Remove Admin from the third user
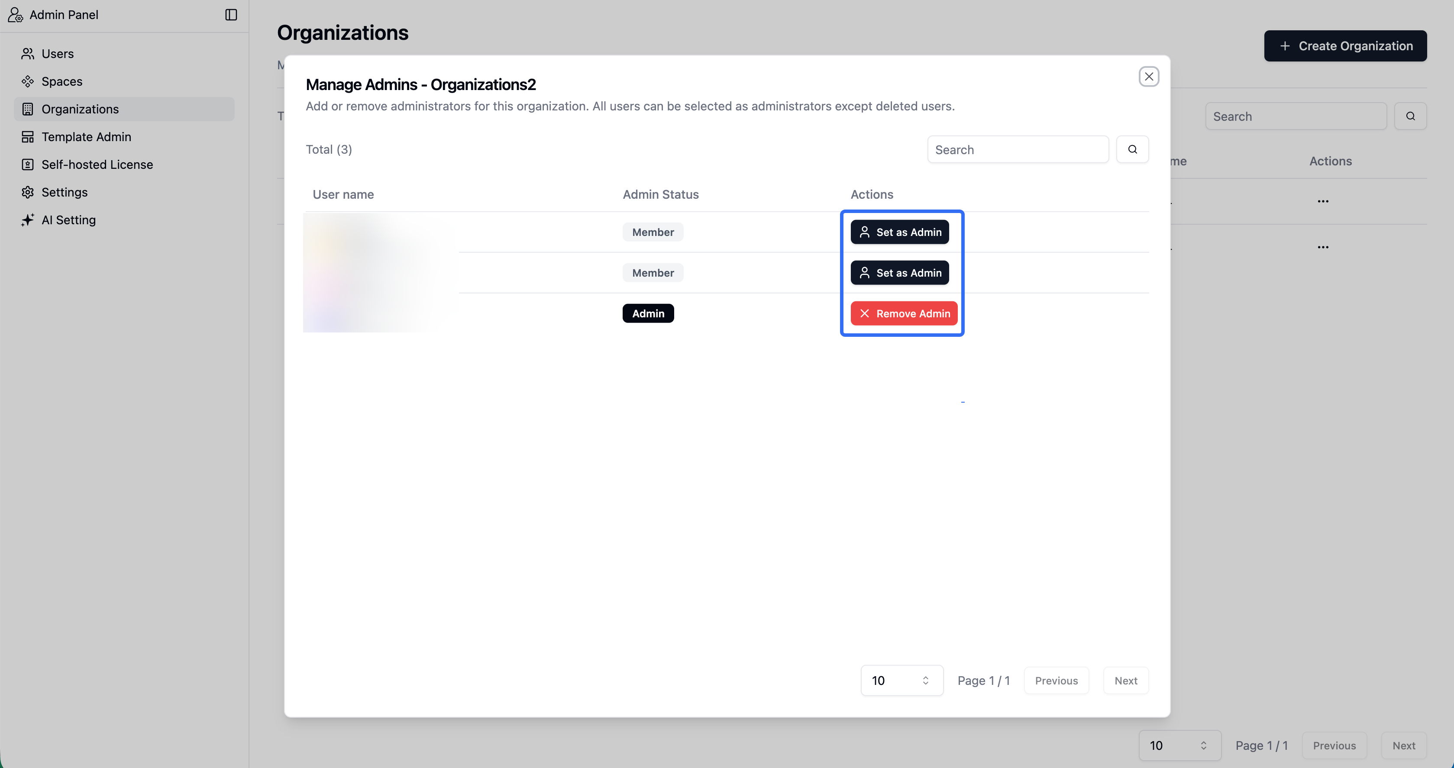1454x768 pixels. point(904,314)
